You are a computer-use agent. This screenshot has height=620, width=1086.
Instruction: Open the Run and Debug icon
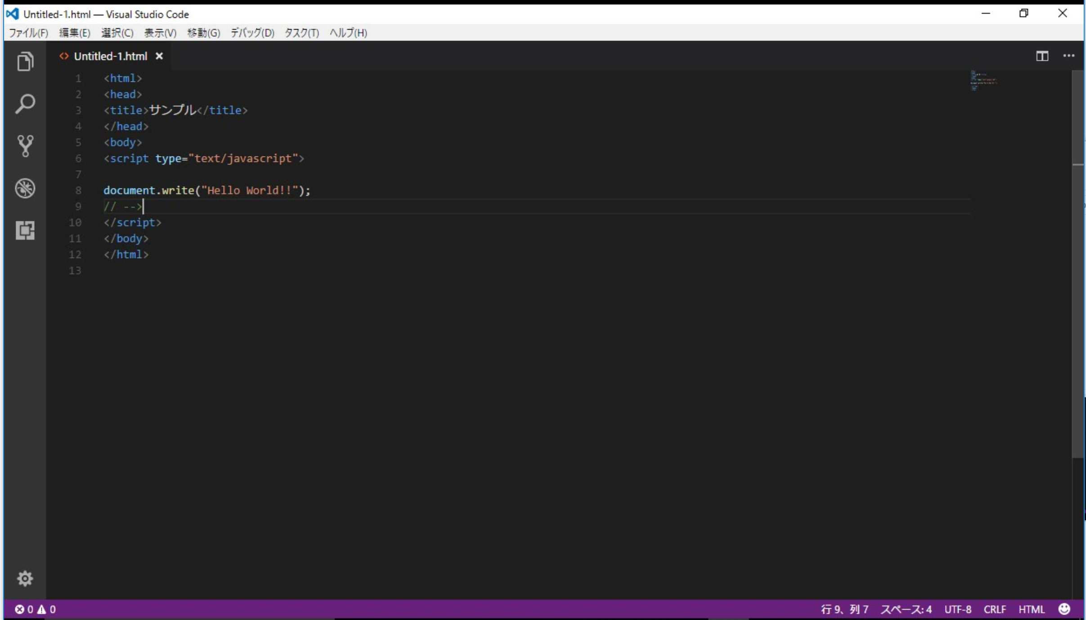click(25, 188)
